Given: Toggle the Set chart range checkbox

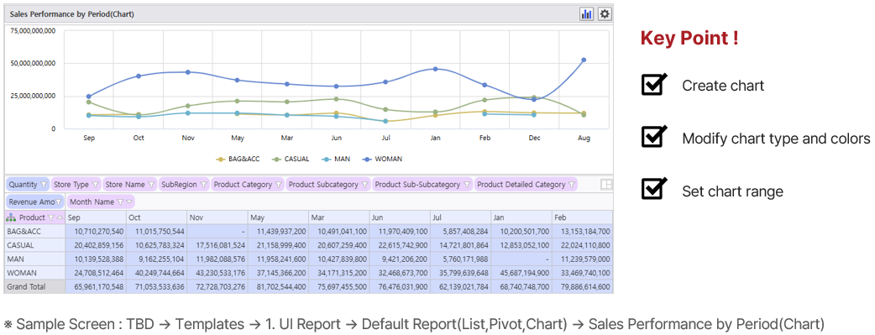Looking at the screenshot, I should (654, 190).
